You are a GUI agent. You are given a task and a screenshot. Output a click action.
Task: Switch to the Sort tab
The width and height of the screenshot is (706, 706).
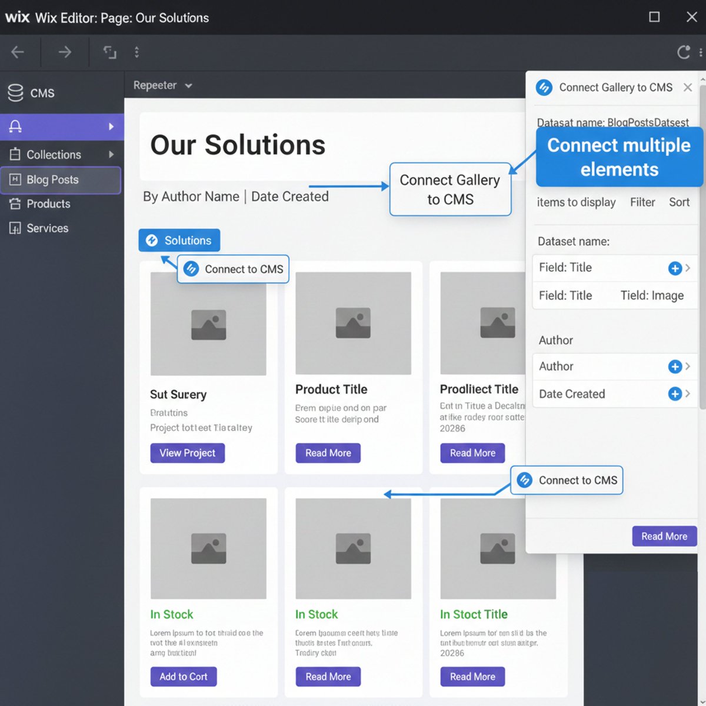click(679, 202)
